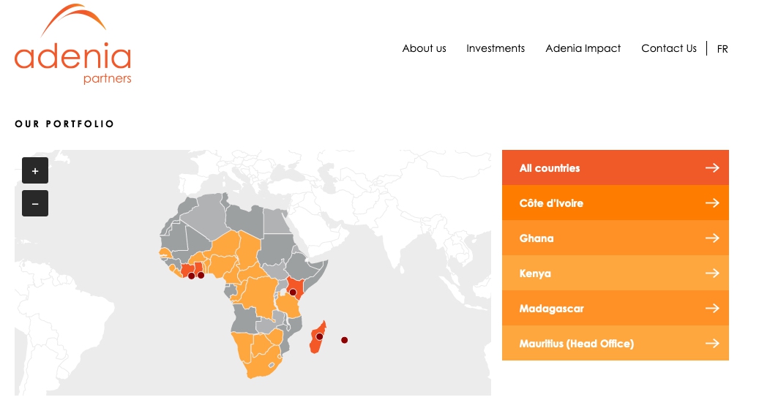This screenshot has width=770, height=419.
Task: Go to the Adenia Impact page
Action: [x=583, y=48]
